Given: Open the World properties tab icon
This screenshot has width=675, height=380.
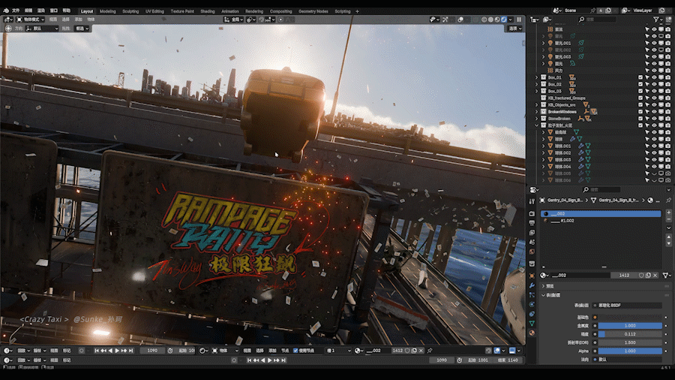Looking at the screenshot, I should click(x=532, y=252).
